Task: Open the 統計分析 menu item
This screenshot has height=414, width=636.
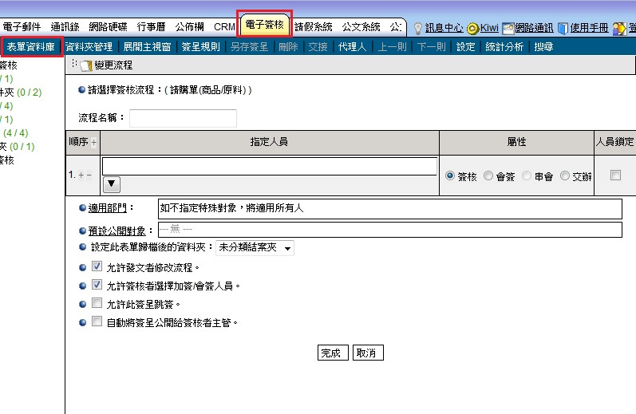Action: (504, 47)
